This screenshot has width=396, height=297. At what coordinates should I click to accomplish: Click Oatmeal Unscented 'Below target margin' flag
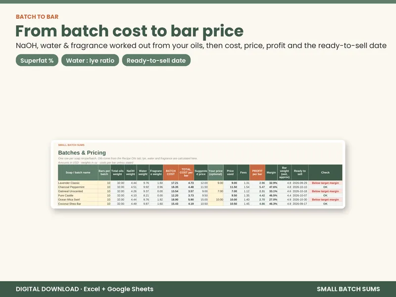(x=325, y=191)
